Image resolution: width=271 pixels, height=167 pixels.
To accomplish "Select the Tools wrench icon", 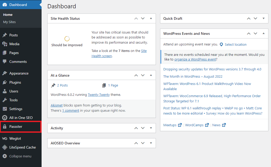I will click(x=5, y=100).
